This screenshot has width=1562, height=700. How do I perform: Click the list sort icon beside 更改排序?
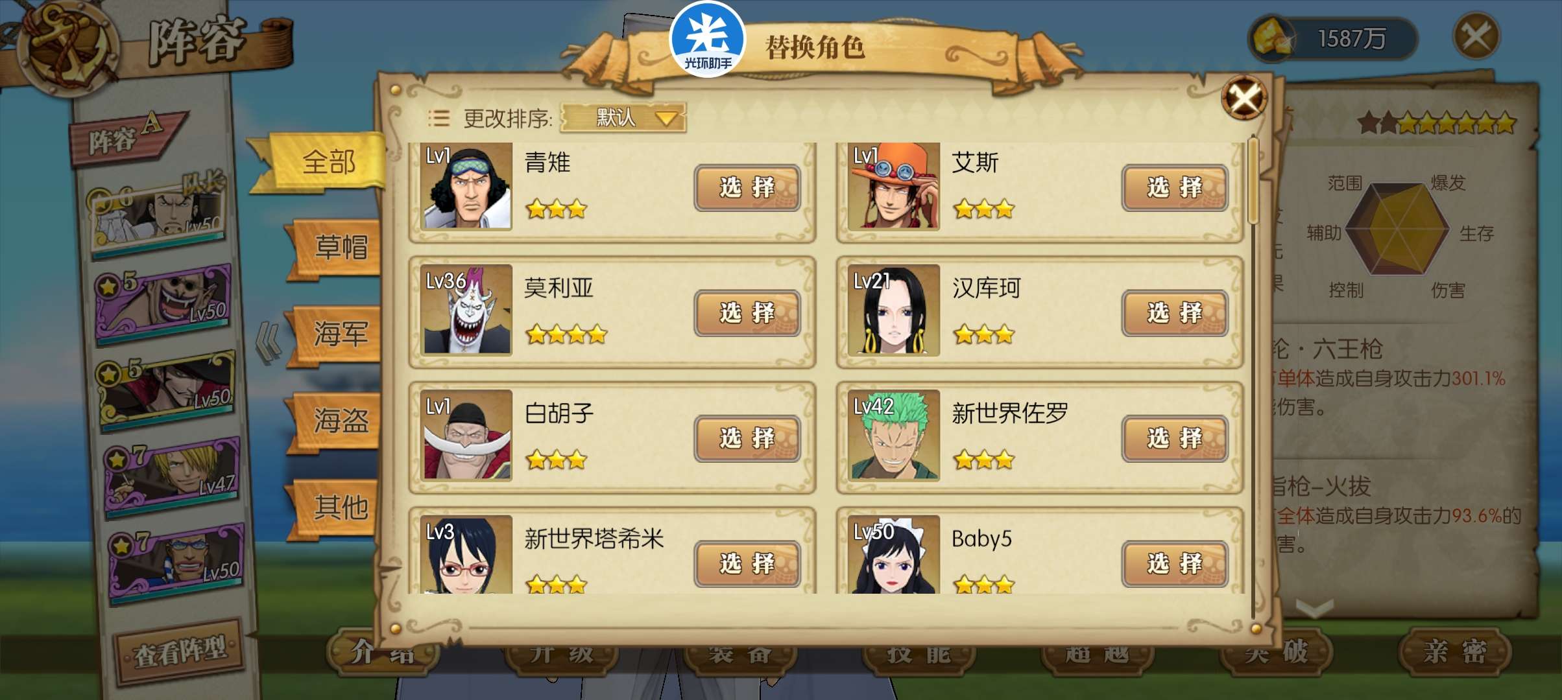coord(439,118)
